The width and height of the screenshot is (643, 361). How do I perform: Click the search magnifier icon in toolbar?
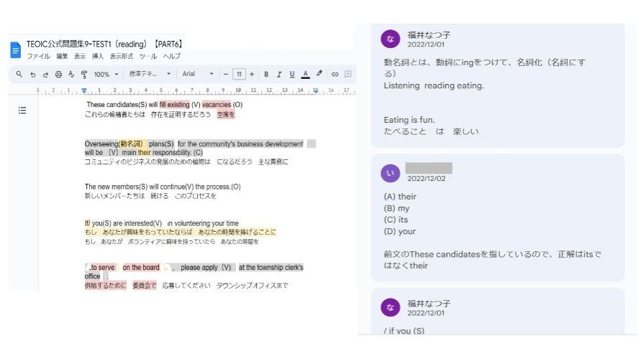19,74
